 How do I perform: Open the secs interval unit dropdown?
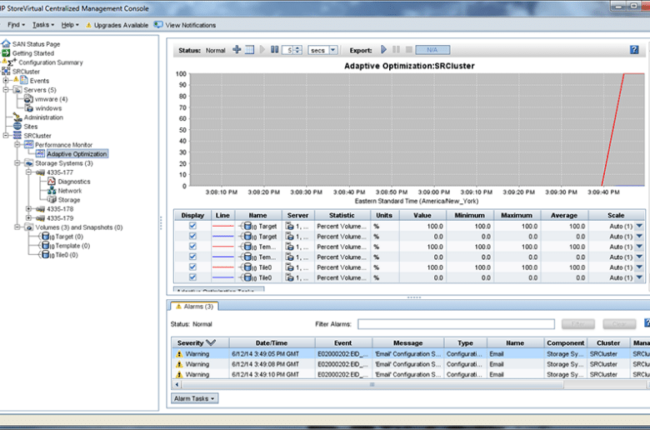tap(333, 50)
